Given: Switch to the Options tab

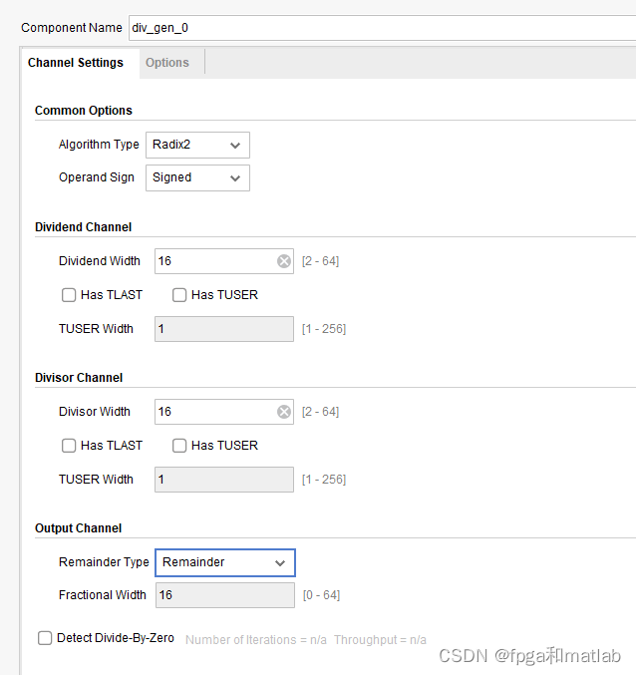Looking at the screenshot, I should point(166,63).
